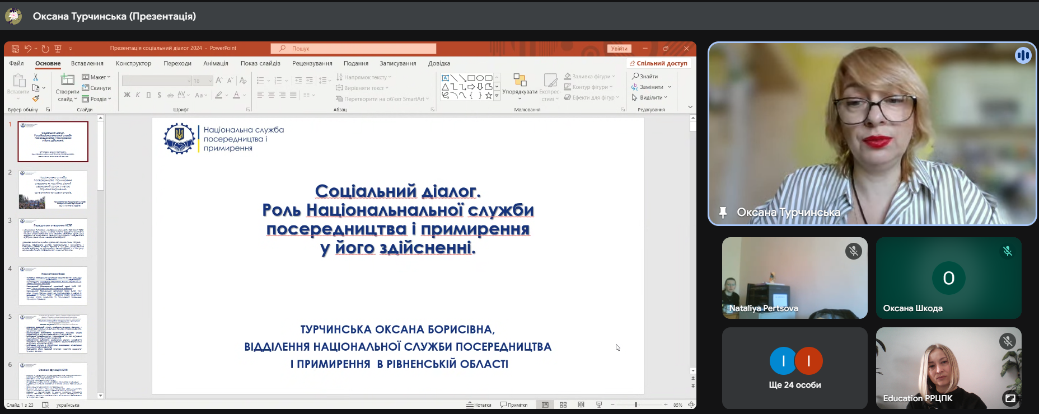Viewport: 1039px width, 414px height.
Task: Select the text box shape tool
Action: 445,78
